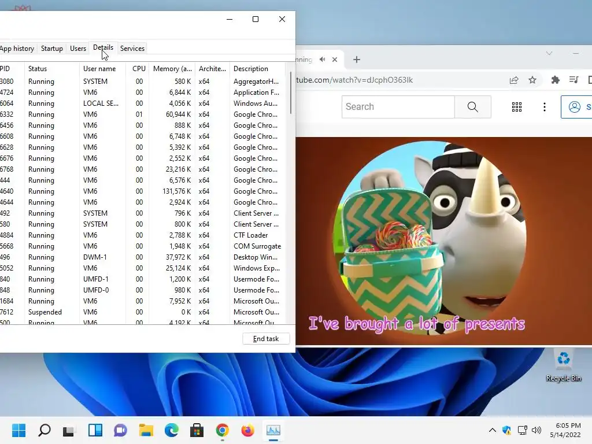Open Windows Security tray icon
This screenshot has height=444, width=592.
point(506,430)
